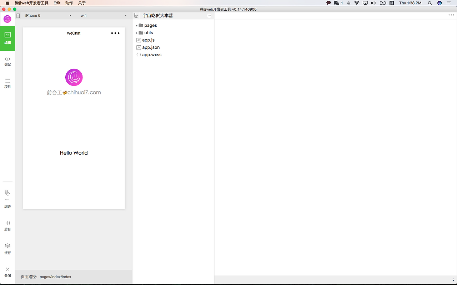Open the wifi network type dropdown

tap(104, 16)
